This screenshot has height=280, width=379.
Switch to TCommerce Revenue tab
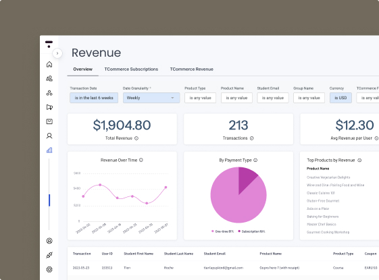[x=192, y=69]
